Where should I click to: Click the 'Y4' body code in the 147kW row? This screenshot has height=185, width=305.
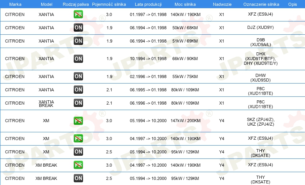222,121
